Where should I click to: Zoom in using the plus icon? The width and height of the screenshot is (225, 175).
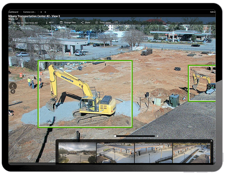point(158,136)
